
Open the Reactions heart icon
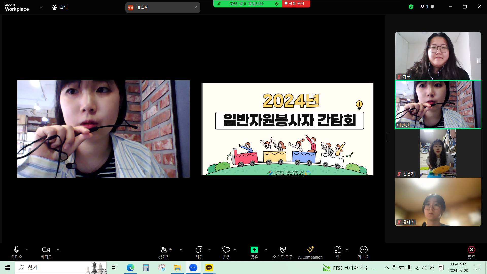click(226, 250)
